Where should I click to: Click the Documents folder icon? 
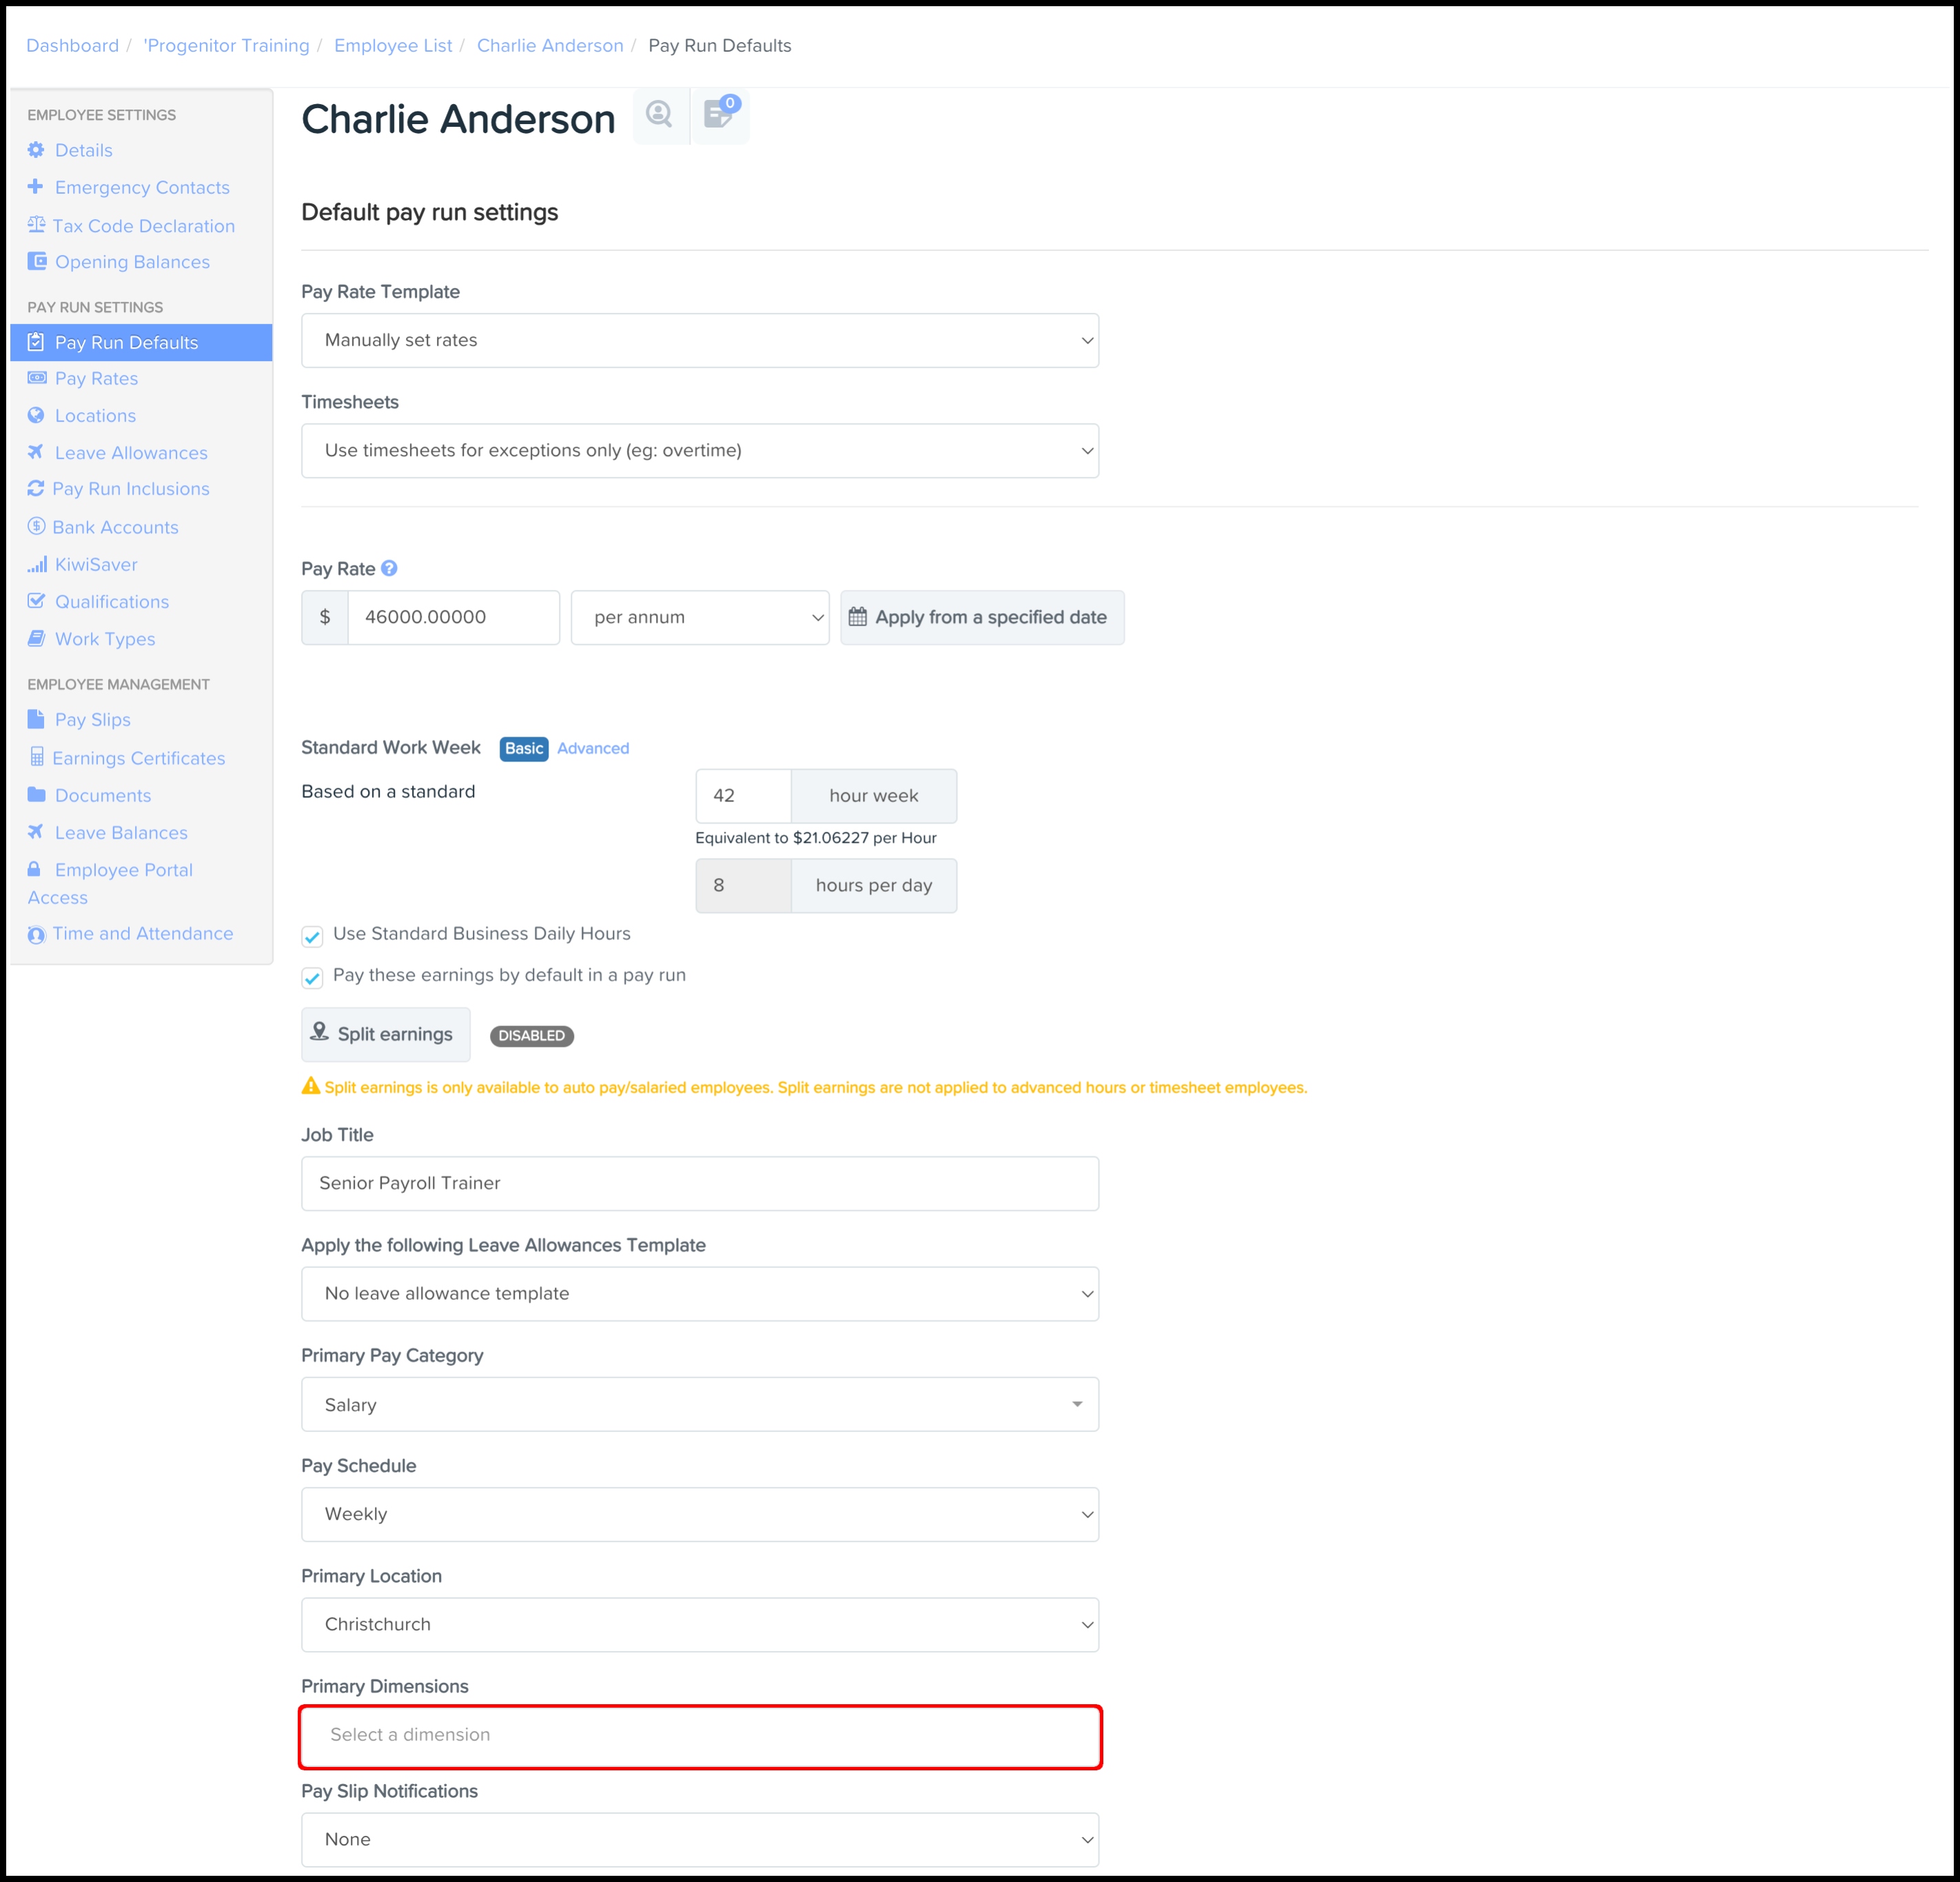tap(36, 795)
